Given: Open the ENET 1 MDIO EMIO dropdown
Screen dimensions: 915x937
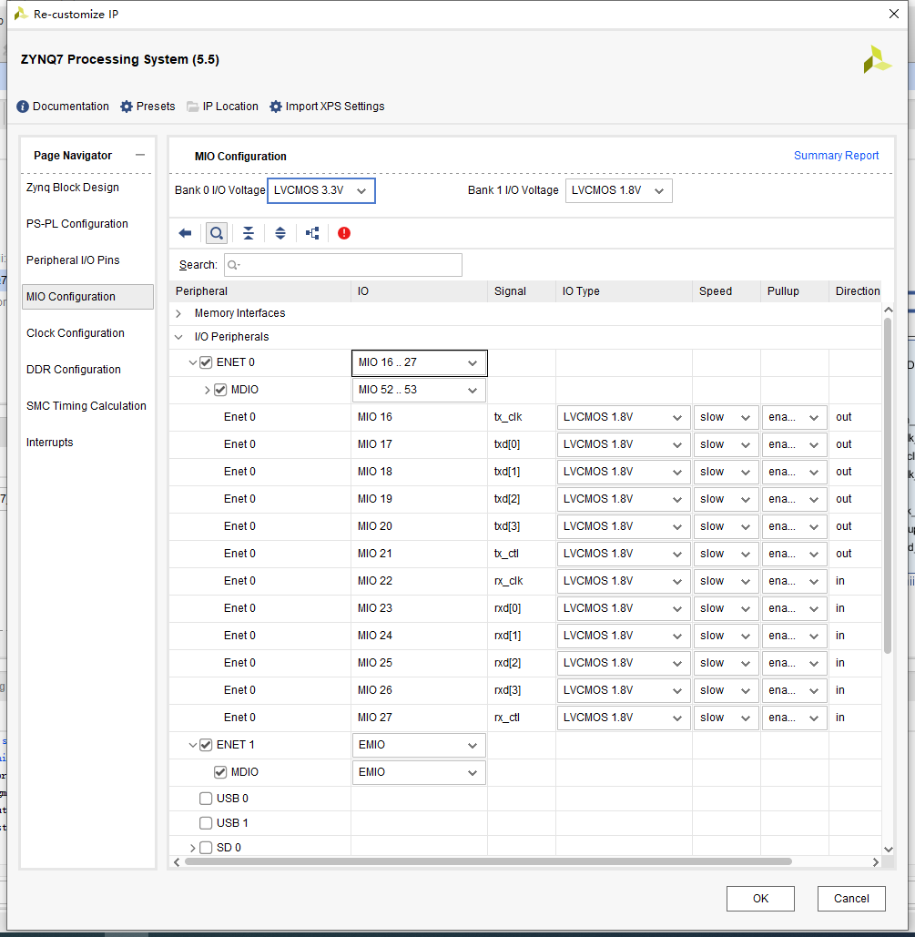Looking at the screenshot, I should [x=419, y=773].
